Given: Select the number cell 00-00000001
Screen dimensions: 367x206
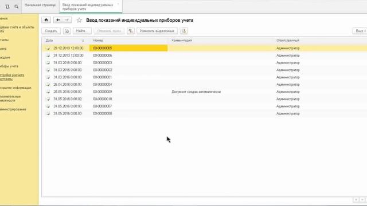Looking at the screenshot, I should tap(102, 77).
